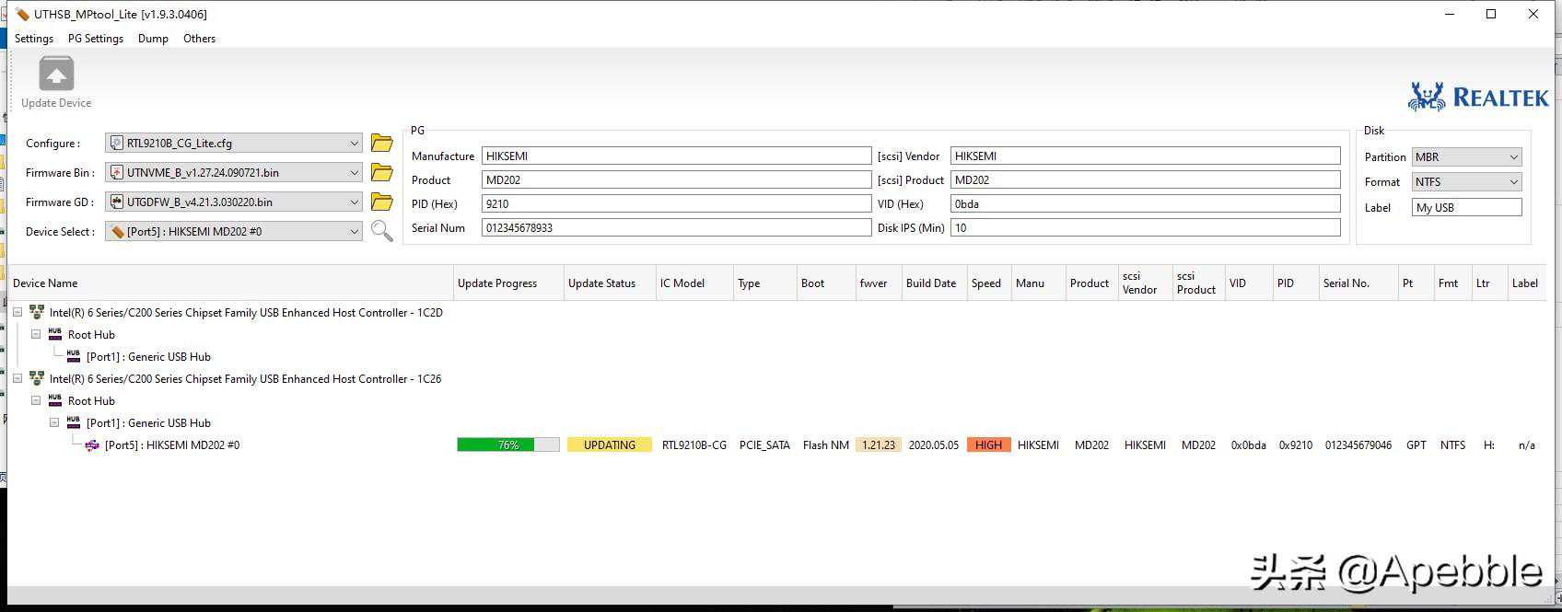Screen dimensions: 1562x612
Task: Click the Update Device icon
Action: (56, 75)
